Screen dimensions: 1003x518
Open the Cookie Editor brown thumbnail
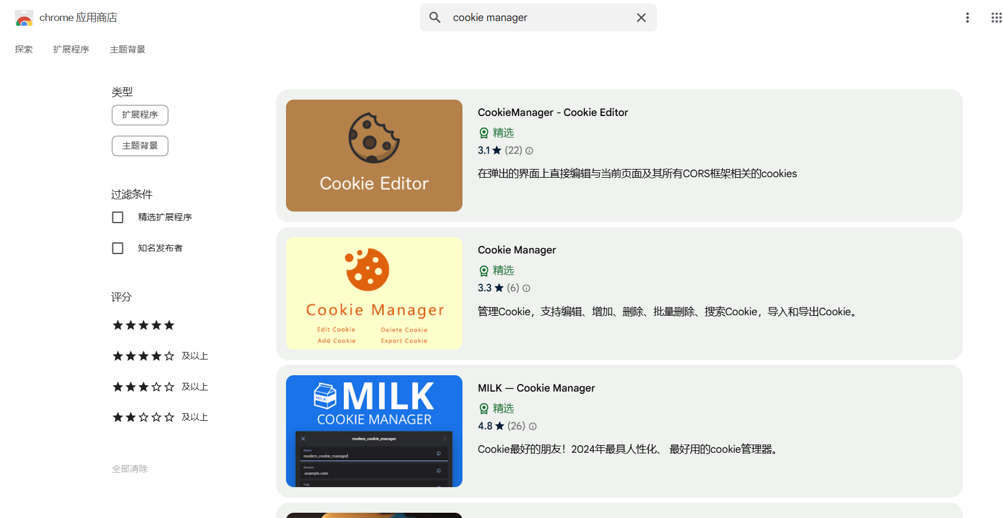tap(374, 156)
